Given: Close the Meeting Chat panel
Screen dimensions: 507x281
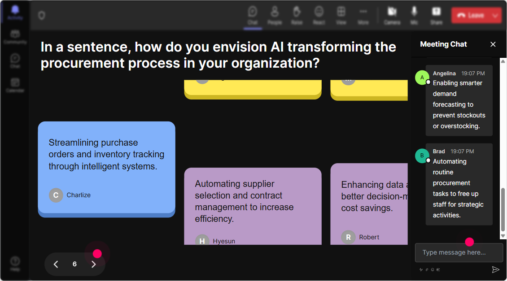Looking at the screenshot, I should (x=493, y=44).
